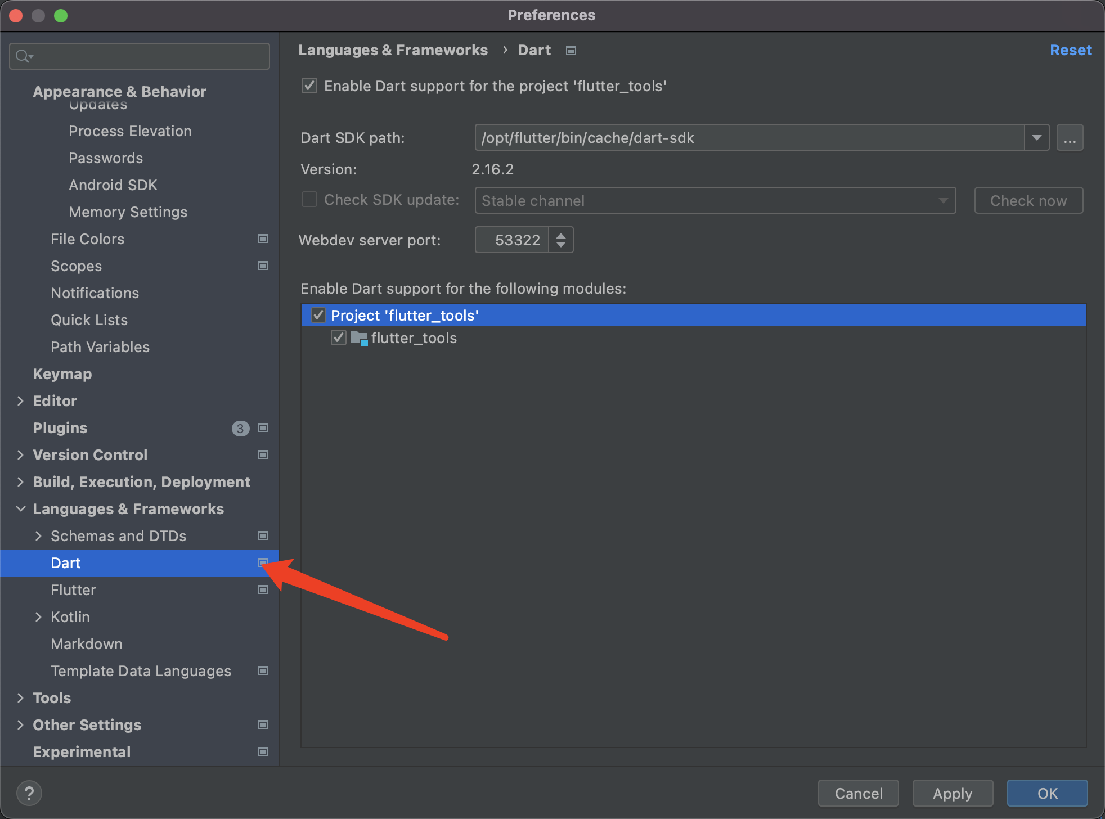
Task: Open the Dart SDK path dropdown arrow
Action: (x=1036, y=138)
